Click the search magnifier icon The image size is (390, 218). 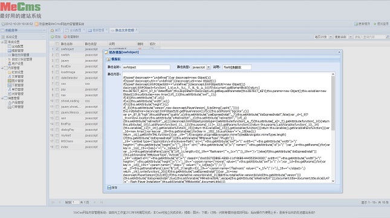coord(387,36)
